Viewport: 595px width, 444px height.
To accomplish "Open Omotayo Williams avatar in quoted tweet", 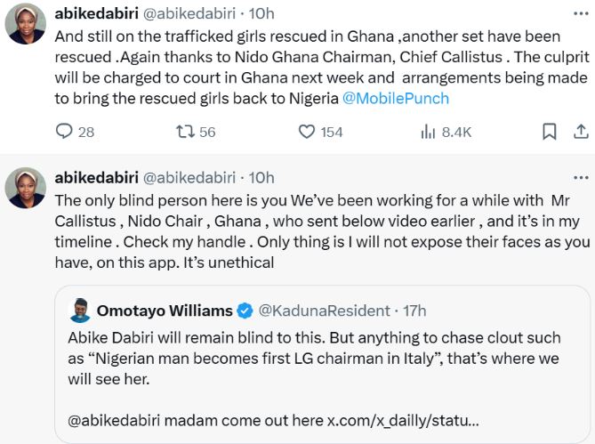I will point(79,311).
